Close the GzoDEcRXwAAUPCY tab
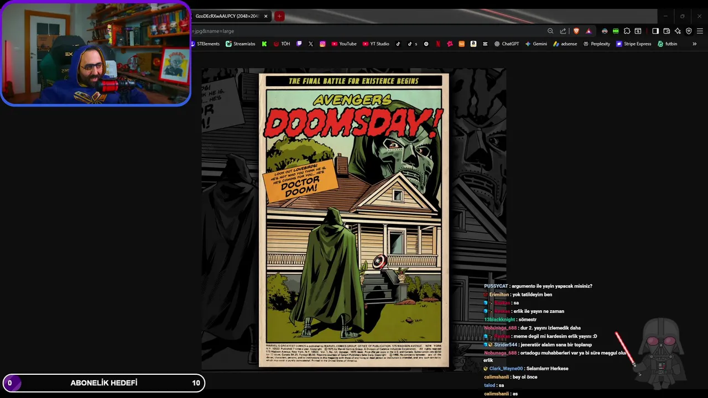 (x=265, y=16)
